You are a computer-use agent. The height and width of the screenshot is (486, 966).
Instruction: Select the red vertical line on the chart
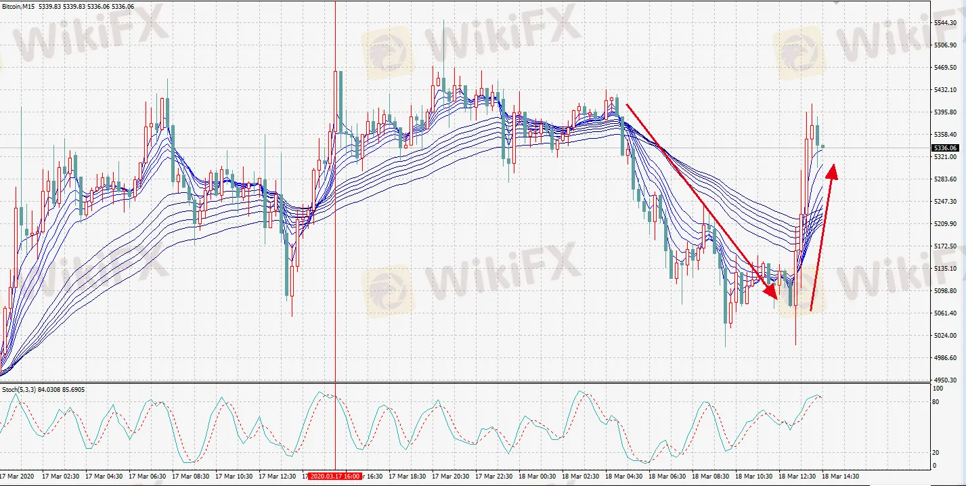(335, 237)
